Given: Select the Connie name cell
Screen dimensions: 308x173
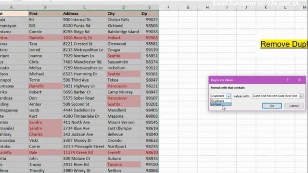Looking at the screenshot, I should point(45,32).
